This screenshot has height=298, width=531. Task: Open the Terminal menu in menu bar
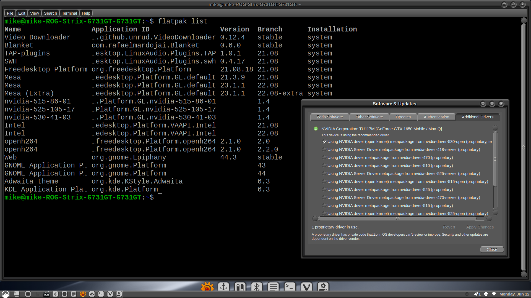pyautogui.click(x=69, y=13)
